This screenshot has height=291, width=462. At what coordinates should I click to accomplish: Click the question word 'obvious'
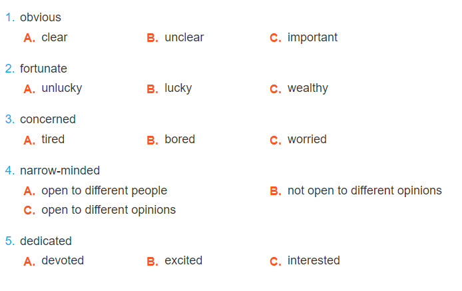point(41,17)
